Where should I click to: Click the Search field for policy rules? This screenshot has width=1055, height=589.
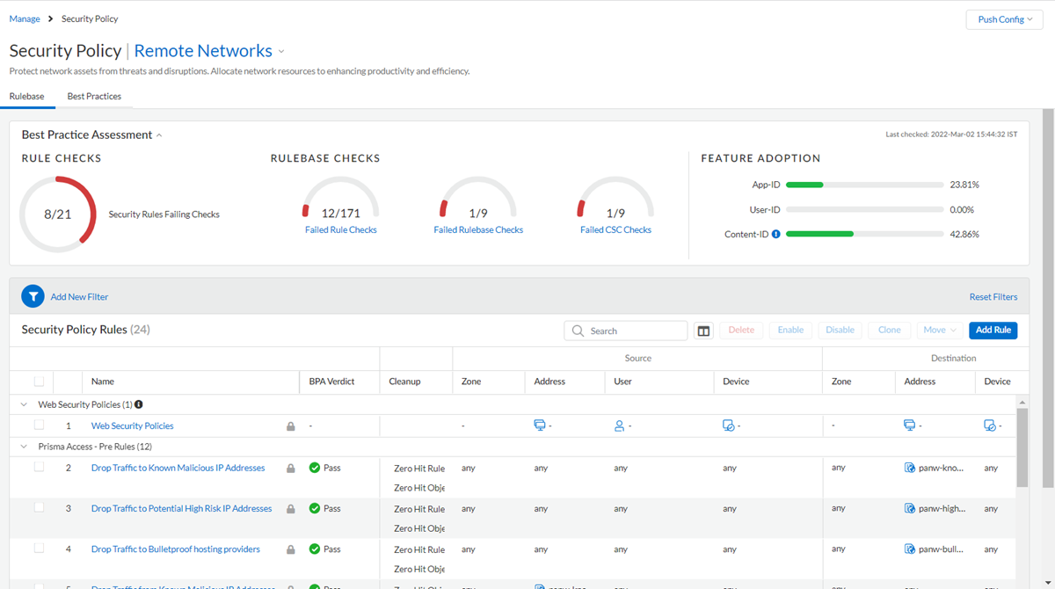[633, 331]
